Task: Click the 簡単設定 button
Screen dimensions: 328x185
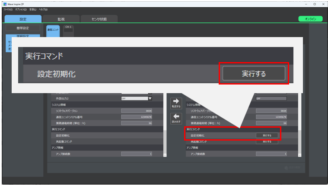Action: (x=23, y=28)
